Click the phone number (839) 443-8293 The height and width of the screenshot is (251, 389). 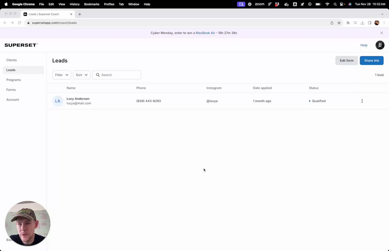[x=149, y=101]
